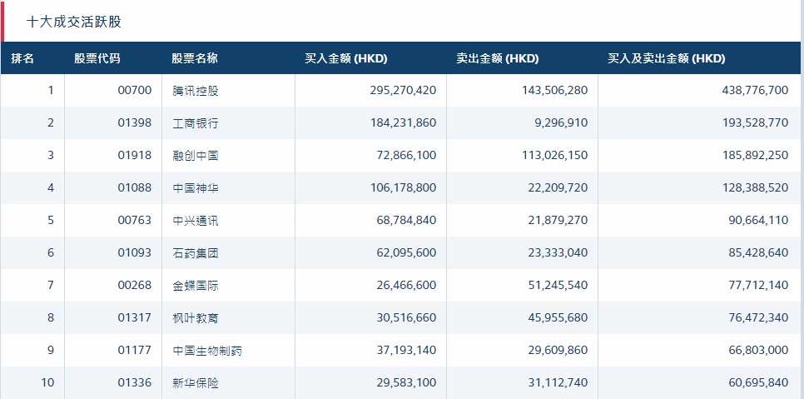Select stock name 工商银行
Viewport: 804px width, 399px height.
196,123
